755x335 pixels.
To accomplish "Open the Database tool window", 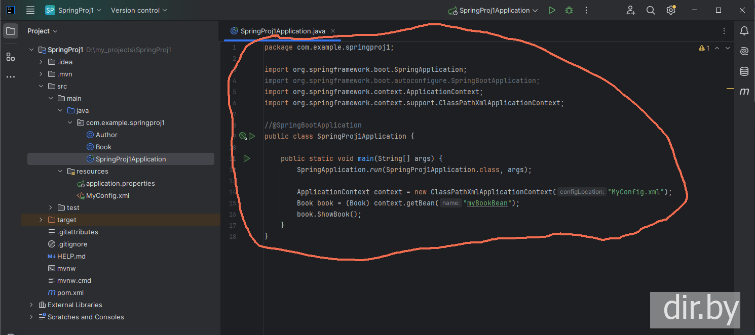I will point(744,71).
